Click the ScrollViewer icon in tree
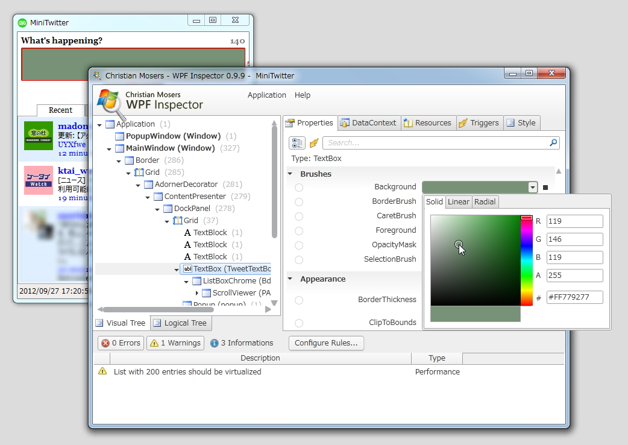 point(206,293)
